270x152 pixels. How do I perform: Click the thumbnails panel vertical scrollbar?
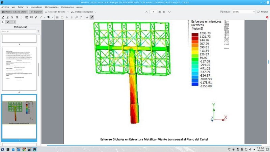39,70
